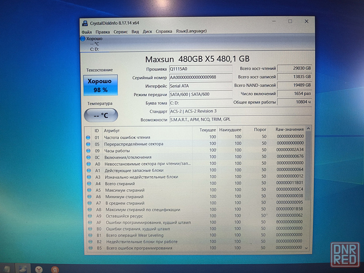
Task: Select the C: D: disk tab at top
Action: click(x=94, y=44)
